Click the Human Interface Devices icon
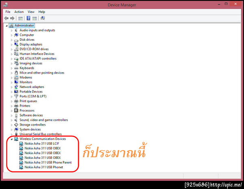 tap(16, 54)
